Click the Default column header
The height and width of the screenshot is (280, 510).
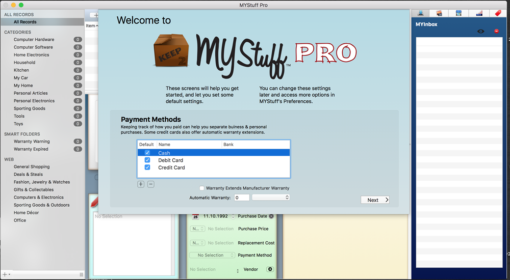tap(146, 145)
